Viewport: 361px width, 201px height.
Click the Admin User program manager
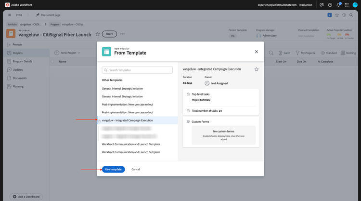click(266, 36)
